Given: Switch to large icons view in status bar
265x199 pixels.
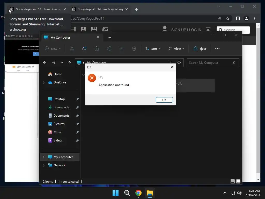Looking at the screenshot, I should [238, 181].
